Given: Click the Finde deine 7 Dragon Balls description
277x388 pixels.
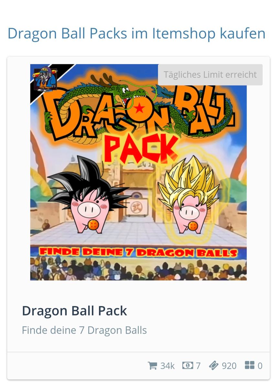Looking at the screenshot, I should tap(84, 330).
